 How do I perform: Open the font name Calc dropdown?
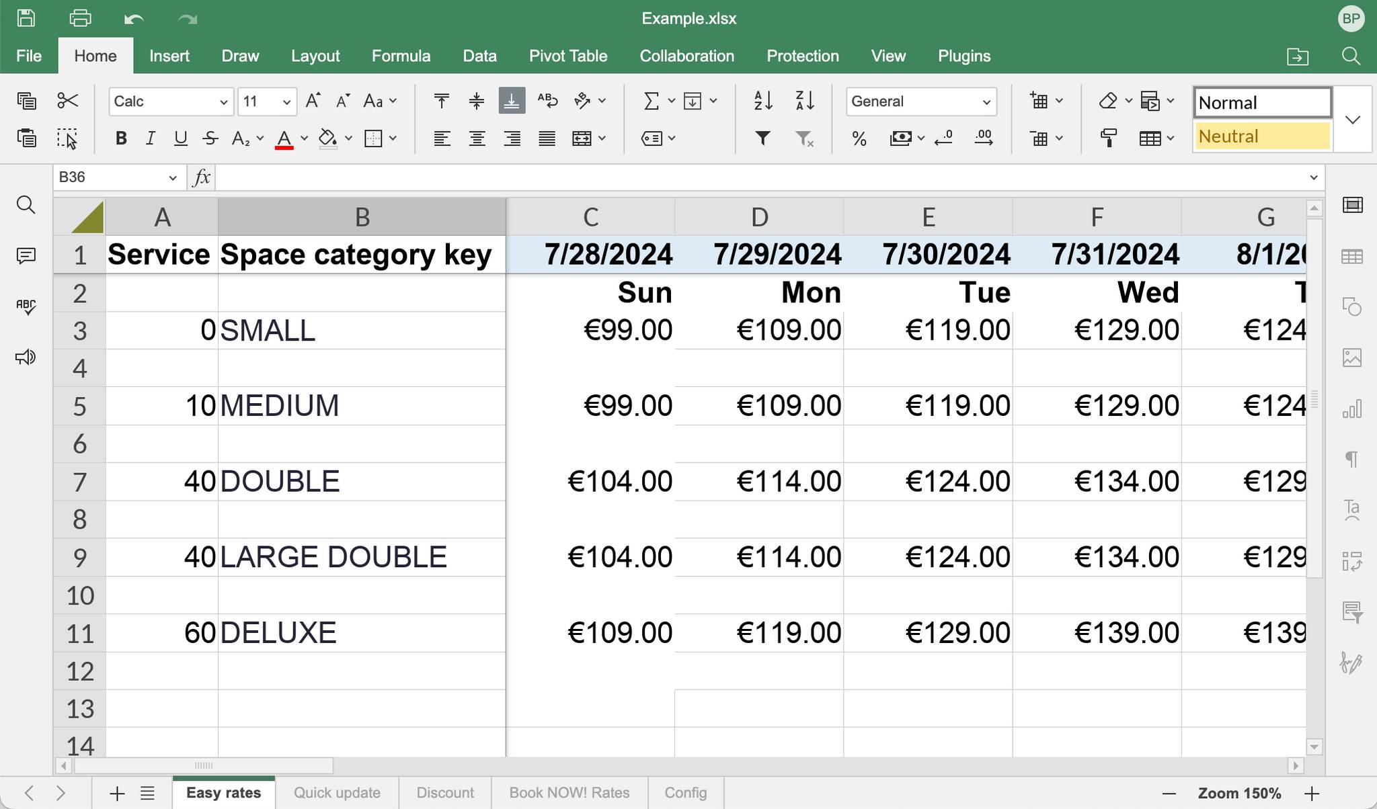coord(170,101)
